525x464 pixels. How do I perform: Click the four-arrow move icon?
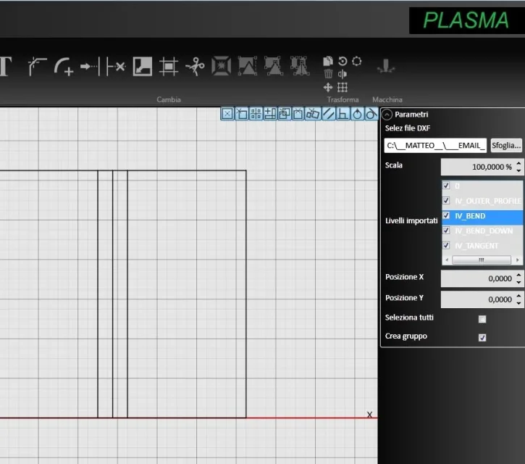(x=328, y=88)
